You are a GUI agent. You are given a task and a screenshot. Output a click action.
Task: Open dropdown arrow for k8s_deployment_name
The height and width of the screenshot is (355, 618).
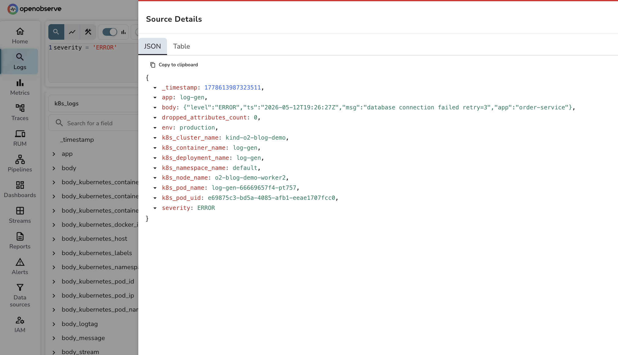(155, 158)
